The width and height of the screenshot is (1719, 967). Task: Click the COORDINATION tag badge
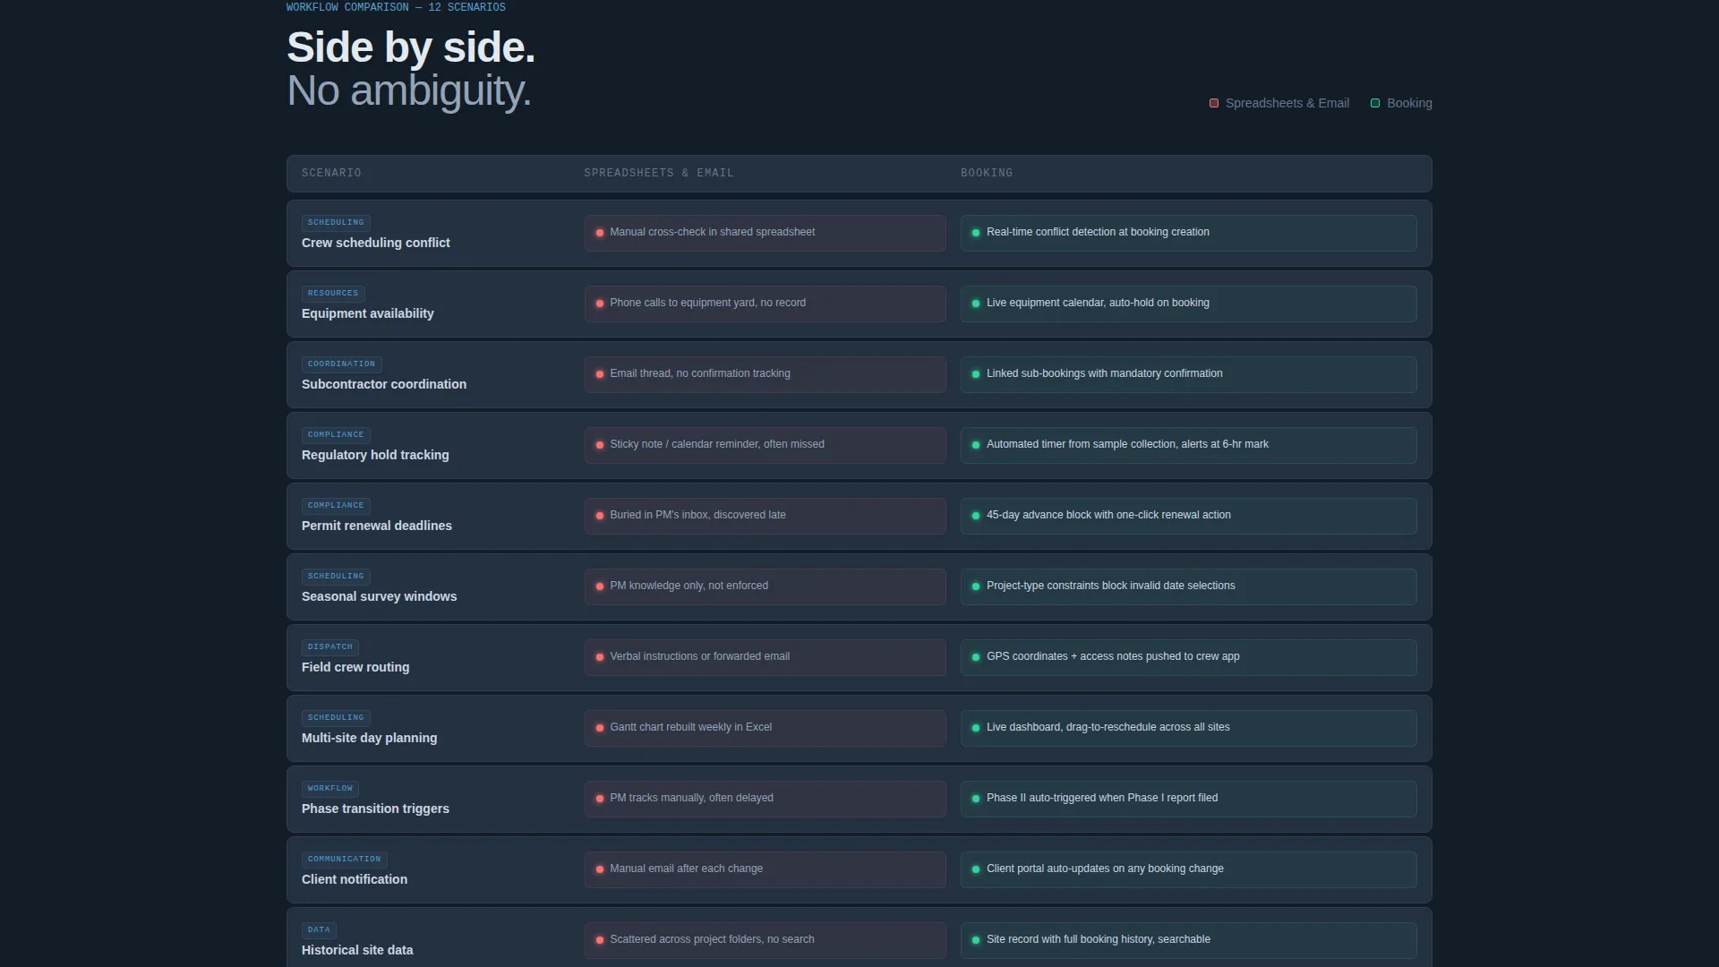(x=342, y=364)
